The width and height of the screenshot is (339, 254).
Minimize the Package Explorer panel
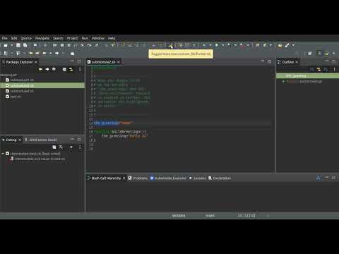(72, 61)
